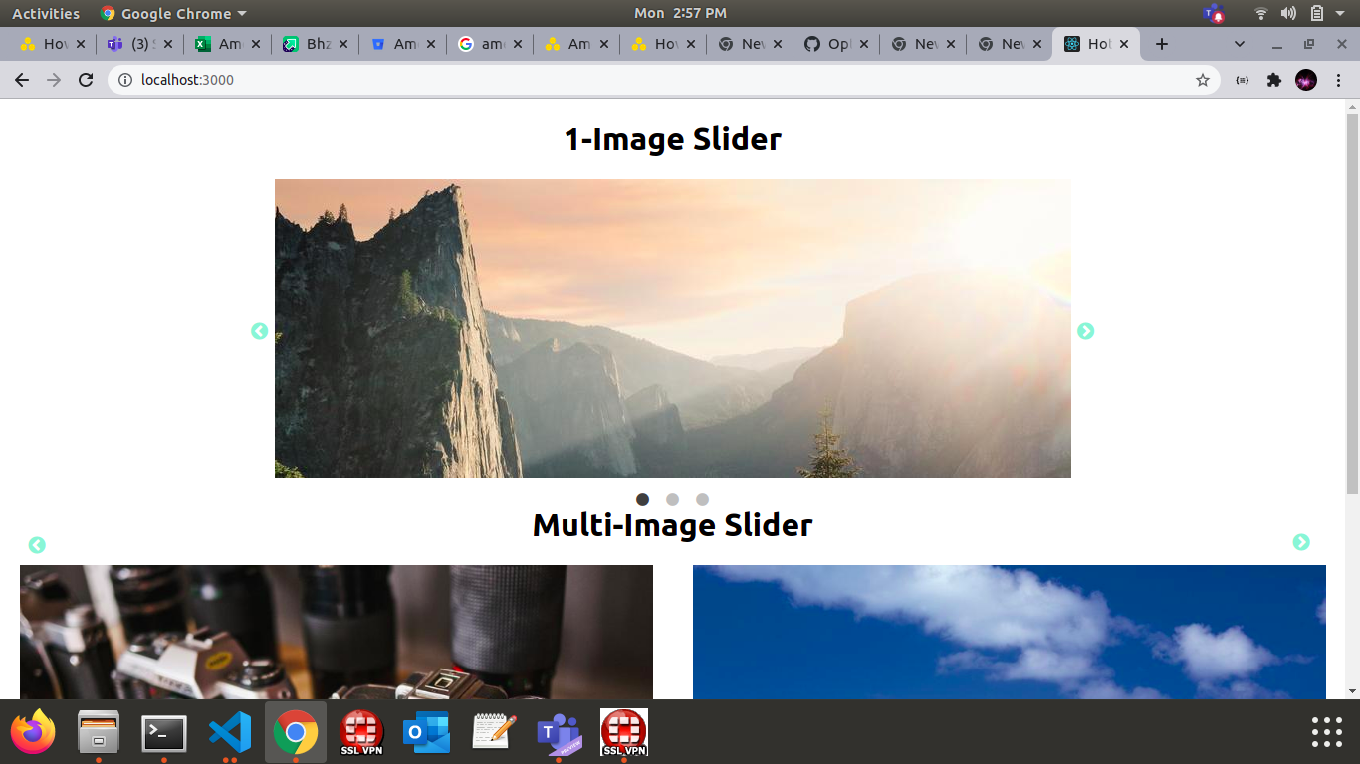Reload the localhost page
The height and width of the screenshot is (764, 1360).
(86, 80)
